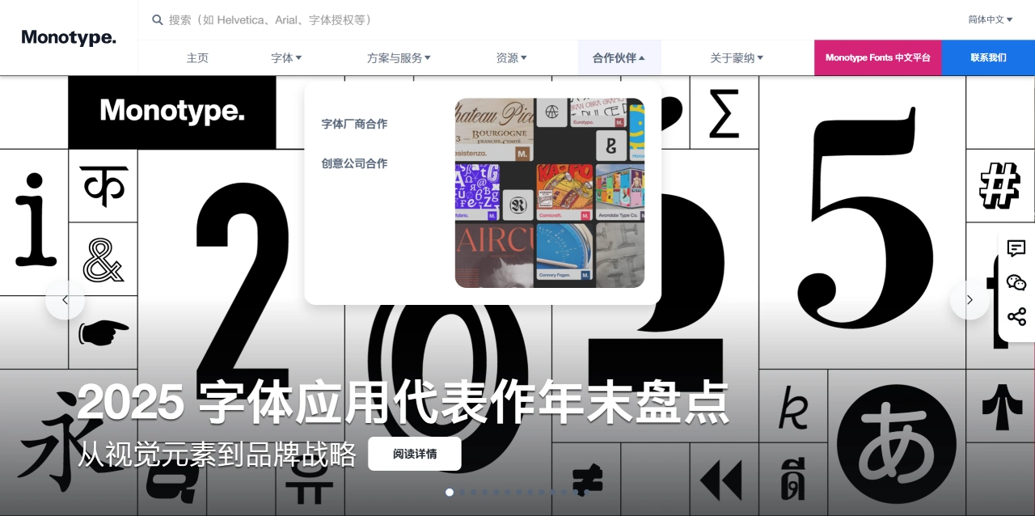Click the search magnifier icon

[158, 19]
